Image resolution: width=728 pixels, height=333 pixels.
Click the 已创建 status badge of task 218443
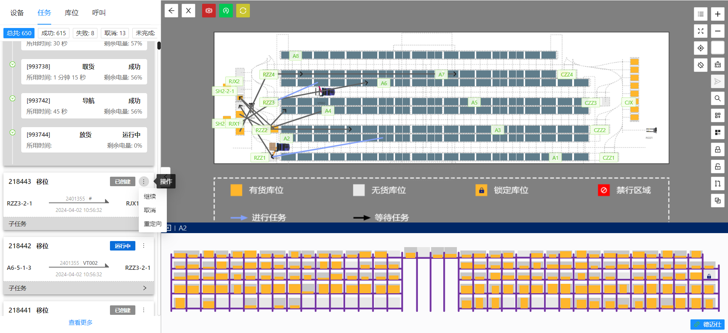[122, 182]
